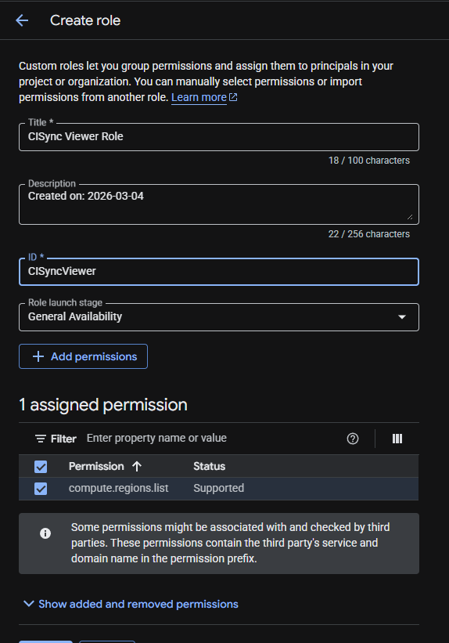The width and height of the screenshot is (449, 643).
Task: Click the Title input field
Action: [x=219, y=137]
